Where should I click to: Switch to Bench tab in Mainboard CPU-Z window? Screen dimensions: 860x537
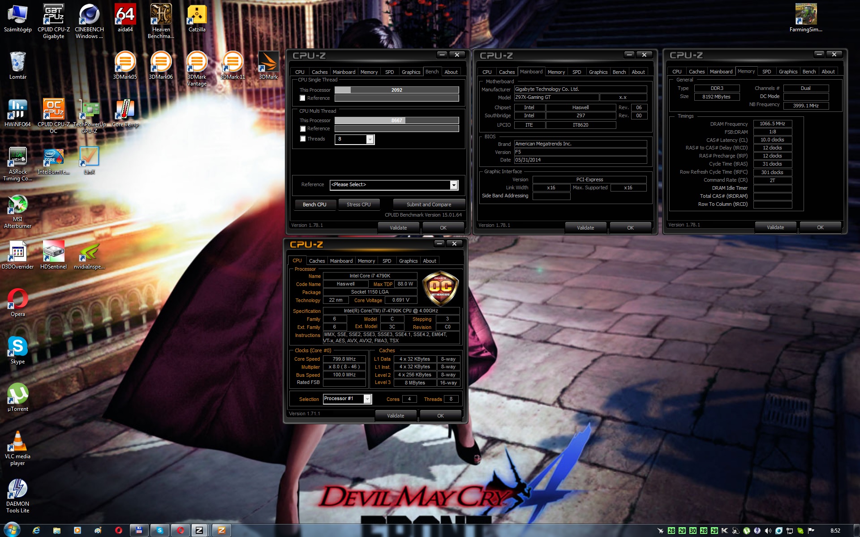coord(619,72)
